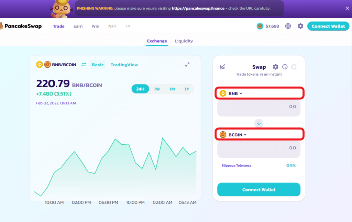Viewport: 352px width, 222px height.
Task: Click the 220.79 price value
Action: click(53, 84)
